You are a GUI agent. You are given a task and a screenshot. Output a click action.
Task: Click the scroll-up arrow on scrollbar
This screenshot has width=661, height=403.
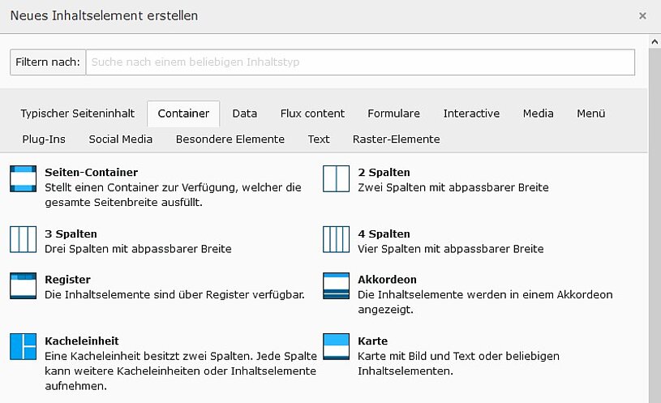click(x=655, y=41)
